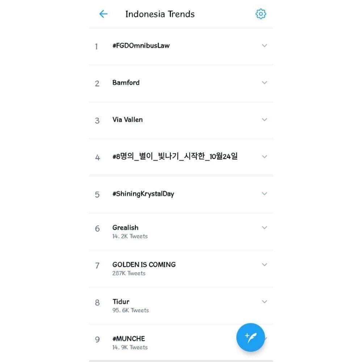Open chevron menu for Via Vallen
Screen dimensions: 362x362
[264, 119]
